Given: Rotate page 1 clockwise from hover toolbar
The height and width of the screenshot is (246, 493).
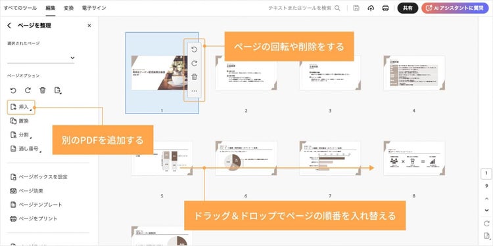Looking at the screenshot, I should 195,64.
